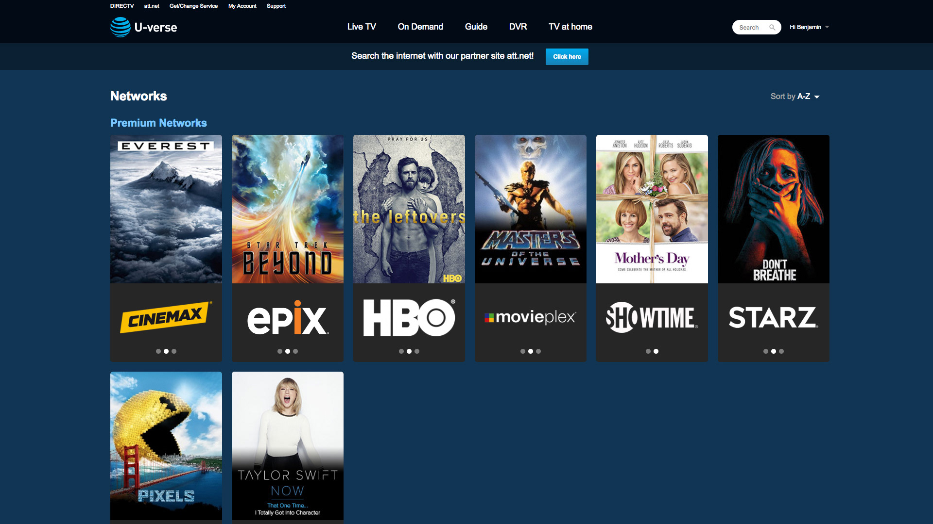Viewport: 933px width, 524px height.
Task: Open the On Demand menu
Action: pyautogui.click(x=420, y=27)
